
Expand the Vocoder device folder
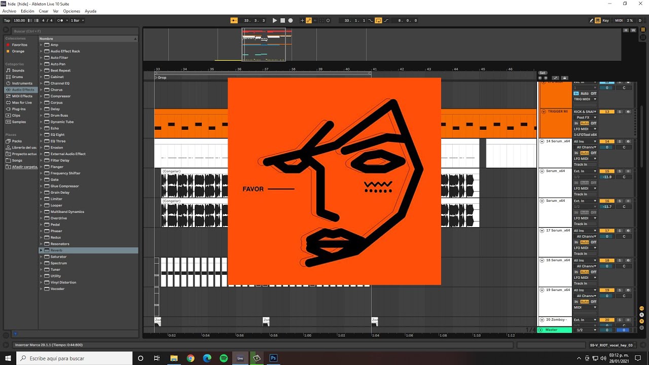click(x=42, y=288)
